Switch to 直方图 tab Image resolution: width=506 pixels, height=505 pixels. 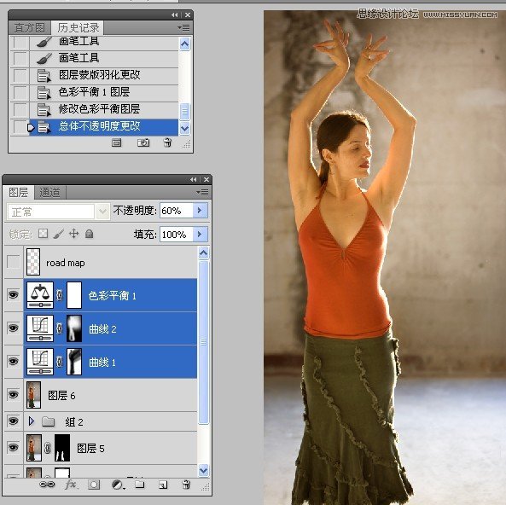coord(29,28)
